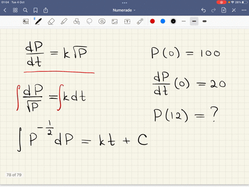Pick the thickest stroke width

point(204,21)
